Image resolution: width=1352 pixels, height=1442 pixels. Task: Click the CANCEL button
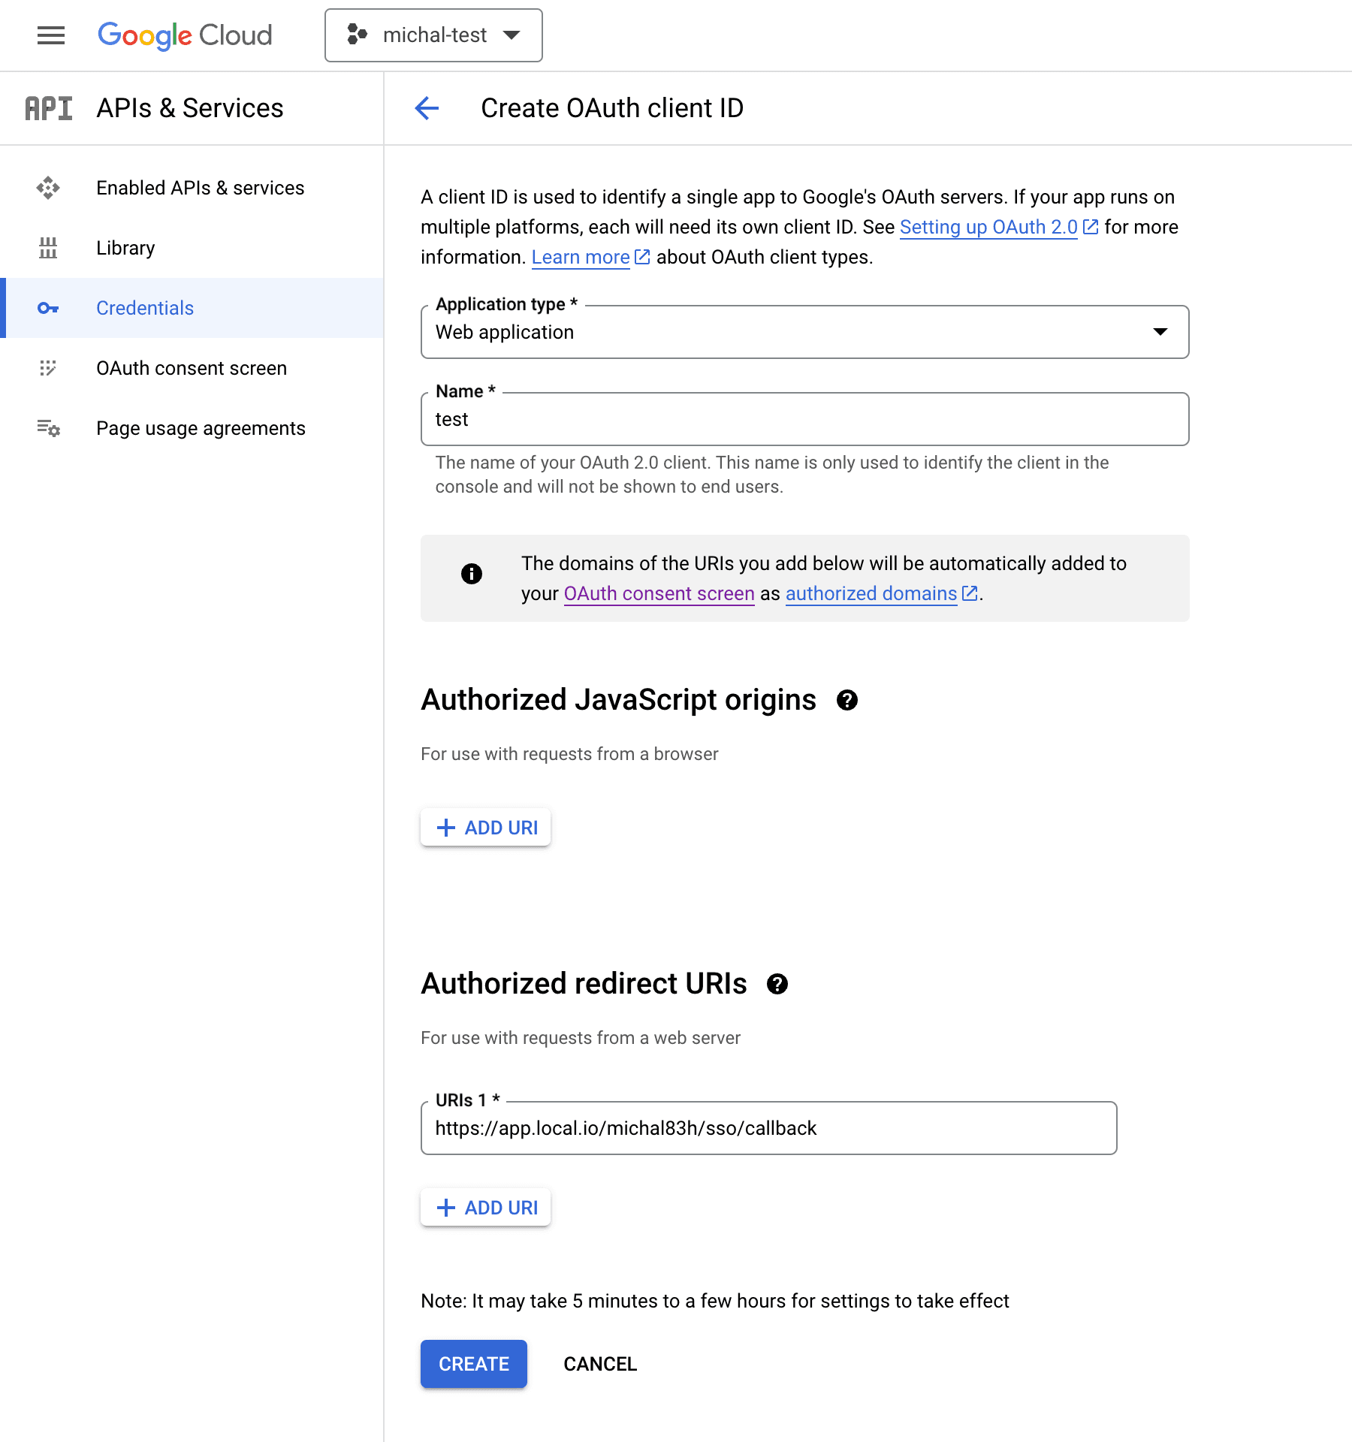600,1364
